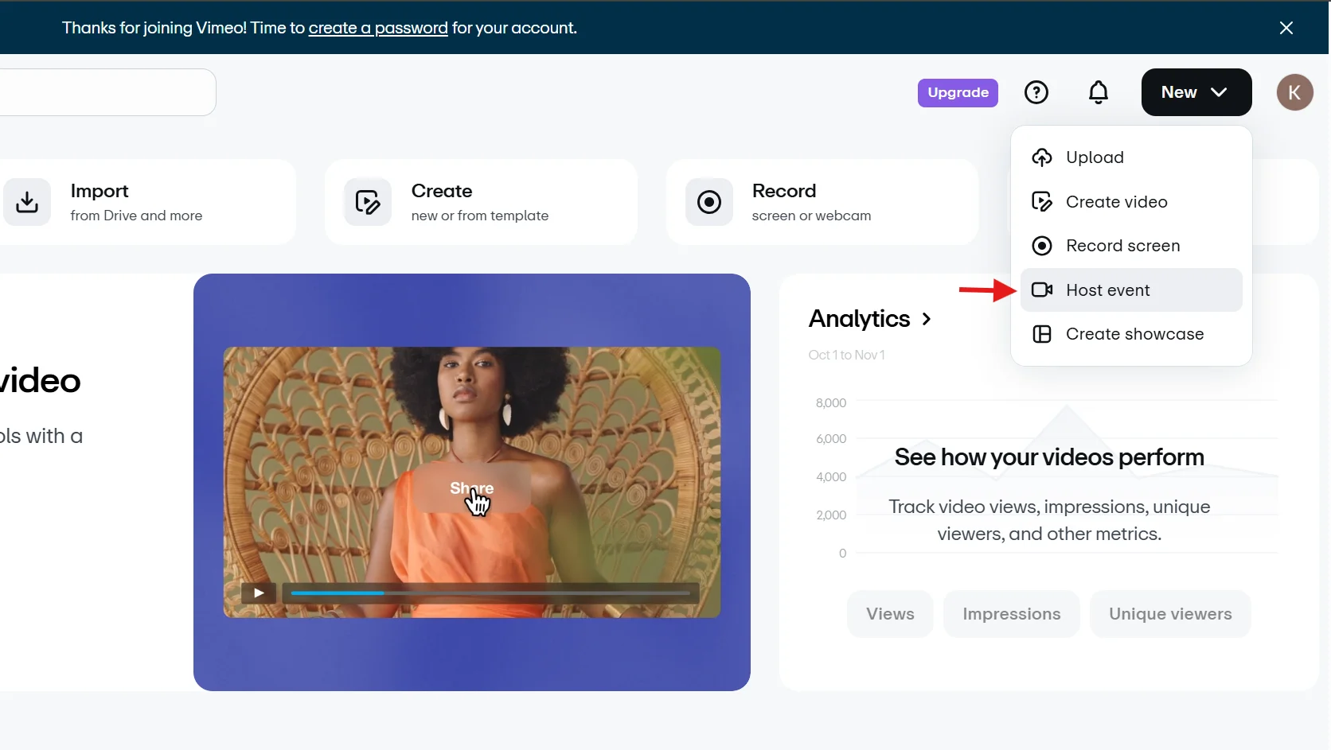Toggle the Views metric chip
The image size is (1331, 750).
coord(890,614)
